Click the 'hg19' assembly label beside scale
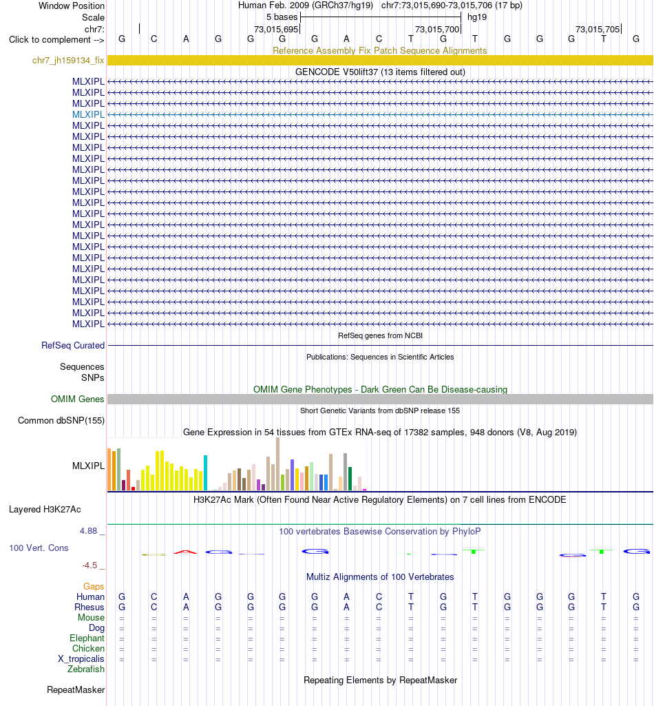Screen dimensions: 654x706 [477, 17]
